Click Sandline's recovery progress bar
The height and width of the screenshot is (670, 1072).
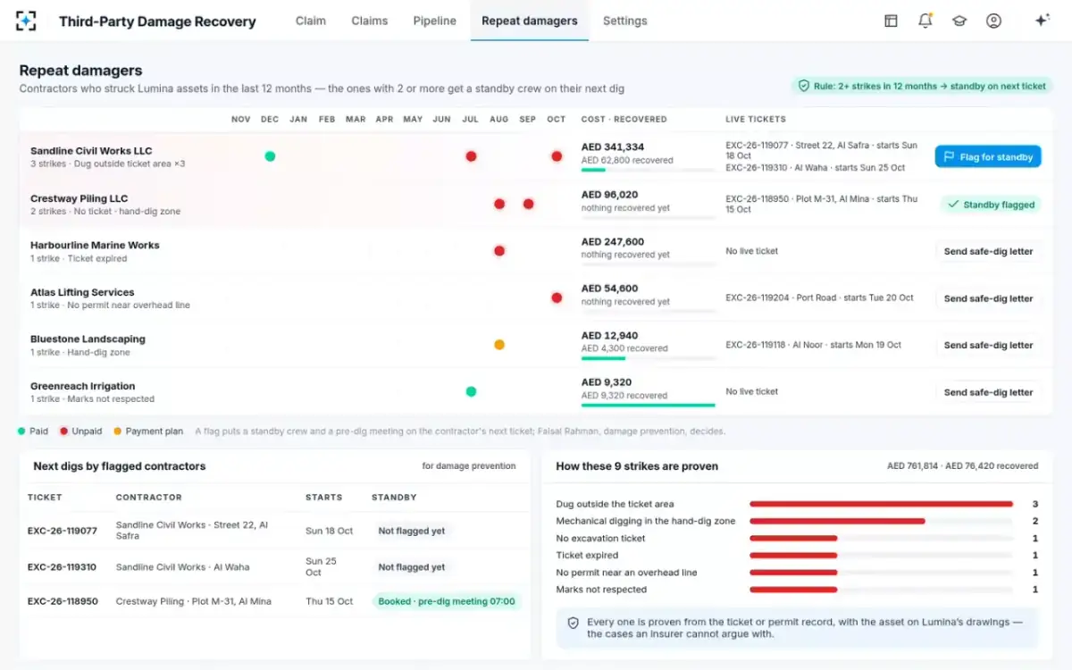point(649,170)
